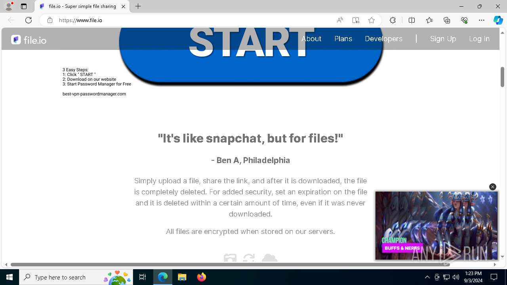Open the Favorites list

(429, 20)
